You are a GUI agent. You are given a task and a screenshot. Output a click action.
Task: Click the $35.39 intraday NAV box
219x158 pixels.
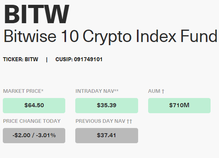pos(107,106)
